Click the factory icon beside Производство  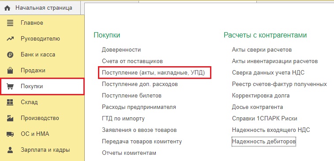pyautogui.click(x=10, y=118)
